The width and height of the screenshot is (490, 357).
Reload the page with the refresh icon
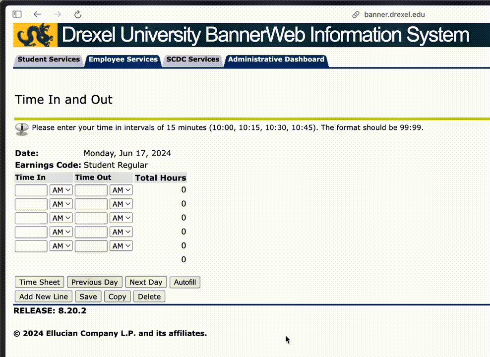(78, 14)
